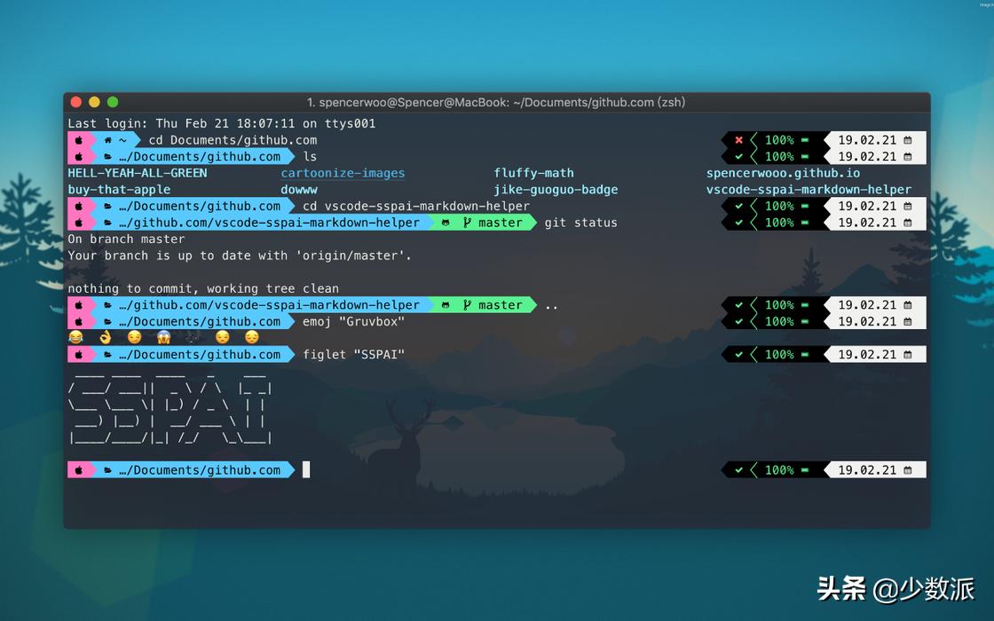Click the 'Last login: Thu Feb 21' line
Image resolution: width=994 pixels, height=621 pixels.
(x=221, y=123)
